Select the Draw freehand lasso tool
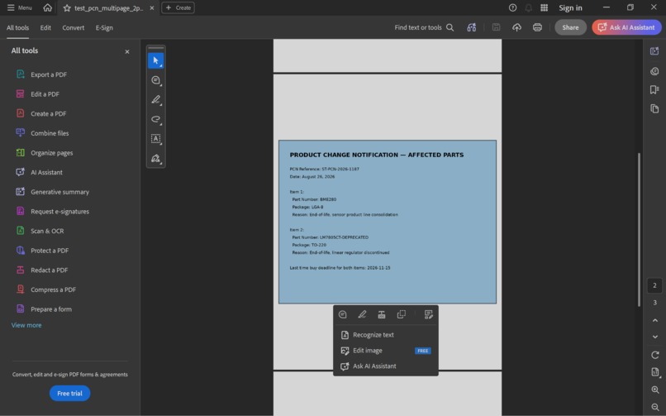666x416 pixels. click(x=156, y=119)
